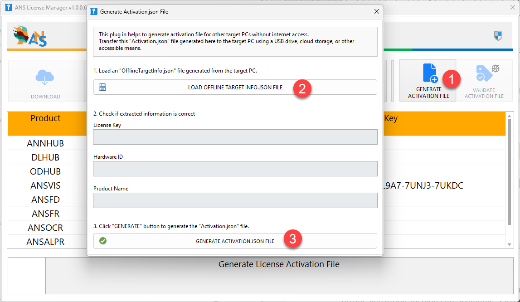
Task: Click the shield icon in top right
Action: click(498, 36)
